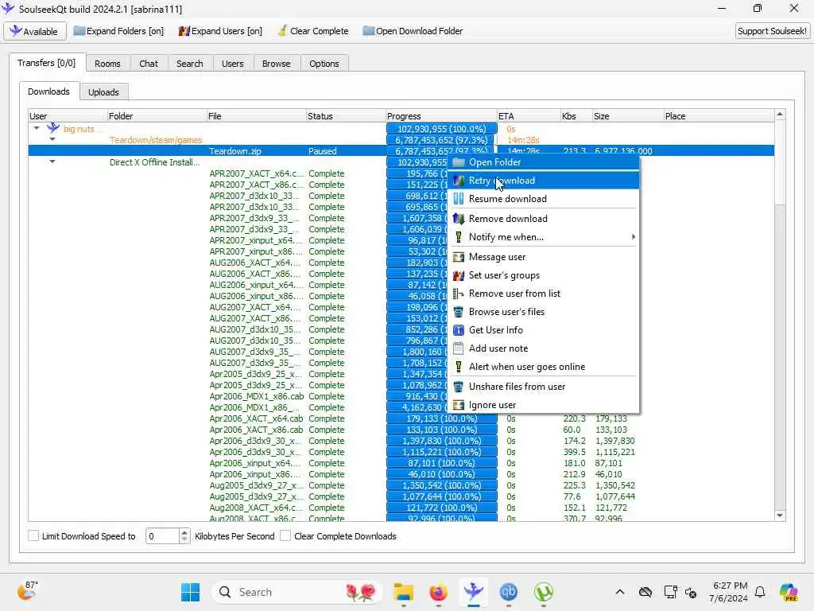Image resolution: width=814 pixels, height=611 pixels.
Task: Click the taskbar Search box
Action: tap(297, 592)
